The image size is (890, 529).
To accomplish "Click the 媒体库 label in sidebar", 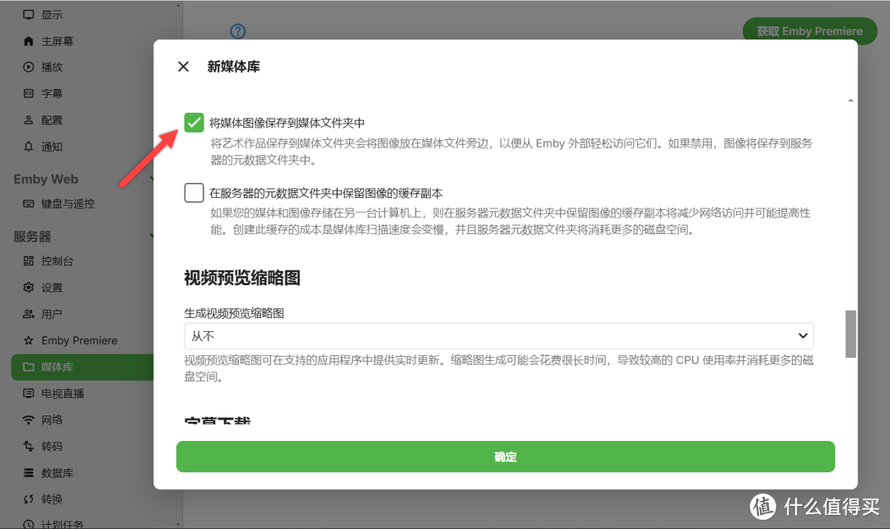I will (x=58, y=367).
